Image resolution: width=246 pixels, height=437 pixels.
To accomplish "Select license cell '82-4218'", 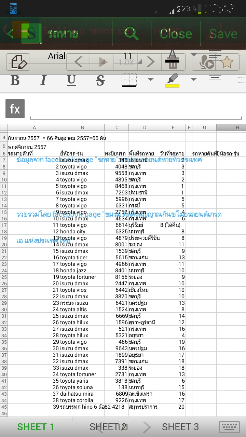I will [x=117, y=407].
